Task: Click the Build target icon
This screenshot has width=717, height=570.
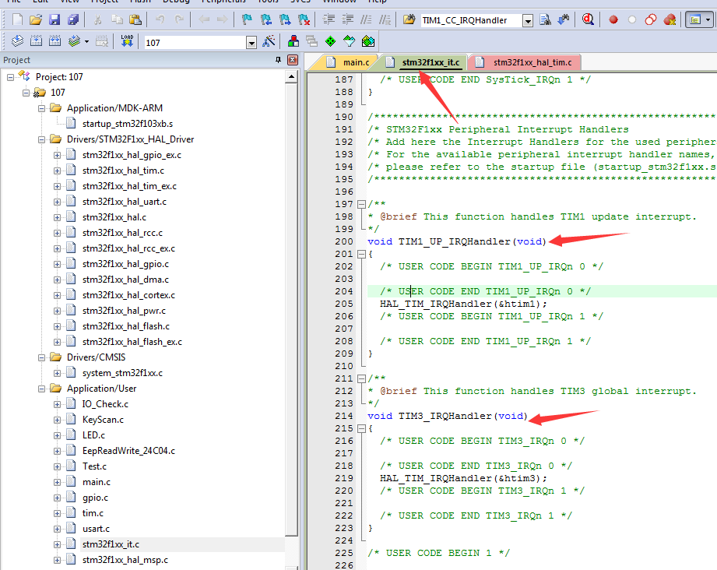Action: (36, 42)
